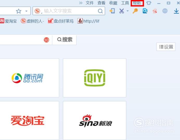Open the 爱淘宝 bookmark

pyautogui.click(x=8, y=21)
